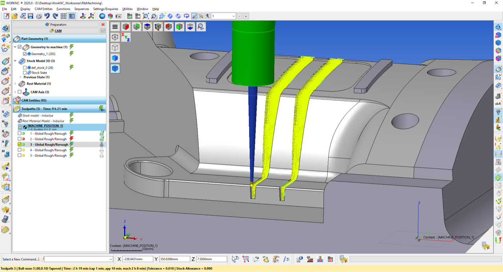Click the X coordinate input field

point(137,259)
